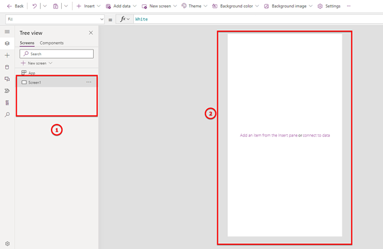Switch to the Components tab

tap(52, 43)
